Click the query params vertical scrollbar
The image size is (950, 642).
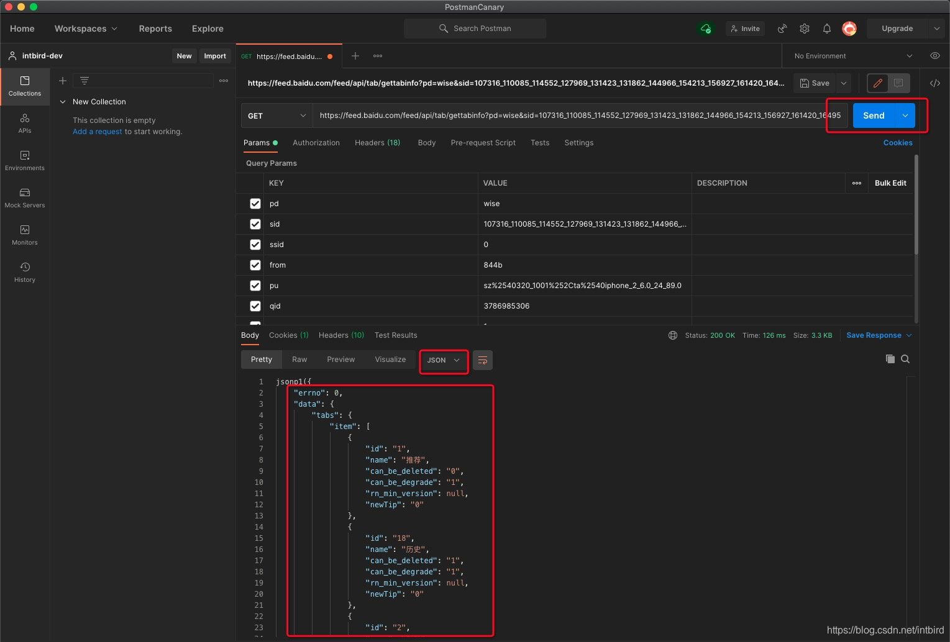[916, 205]
